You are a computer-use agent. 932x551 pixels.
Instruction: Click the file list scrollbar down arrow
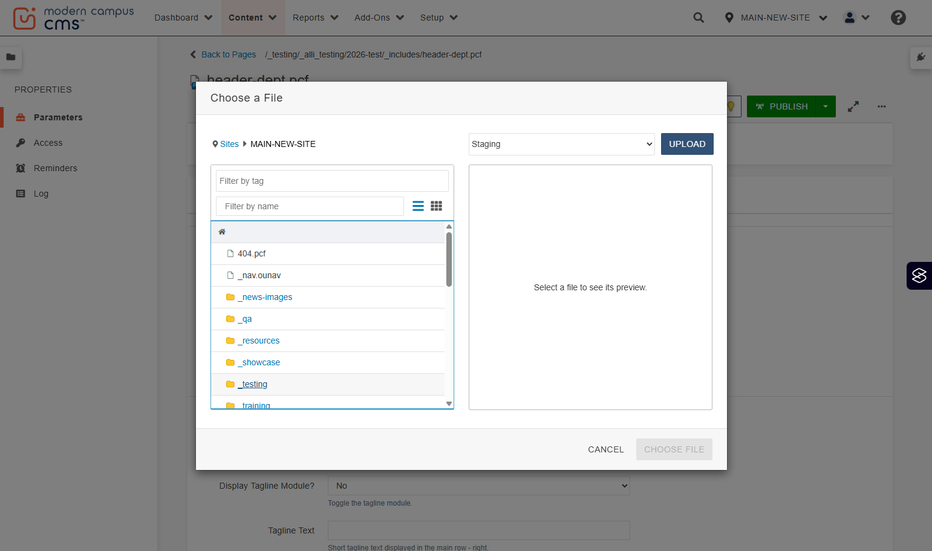point(449,403)
